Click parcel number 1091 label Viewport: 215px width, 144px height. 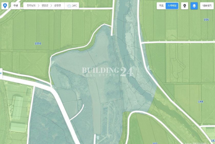[38, 43]
